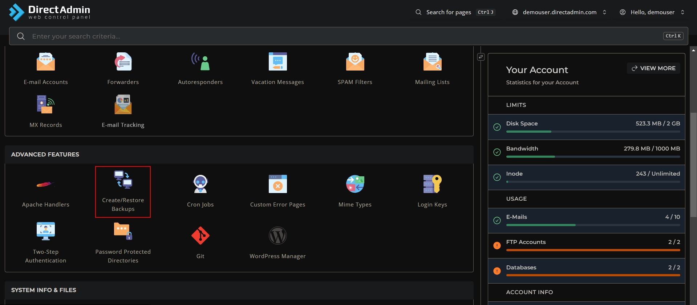The image size is (697, 305).
Task: Open Two-Step Authentication settings
Action: [45, 232]
